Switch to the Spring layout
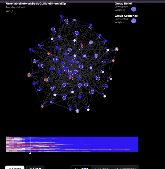The height and width of the screenshot is (169, 165). pyautogui.click(x=81, y=168)
